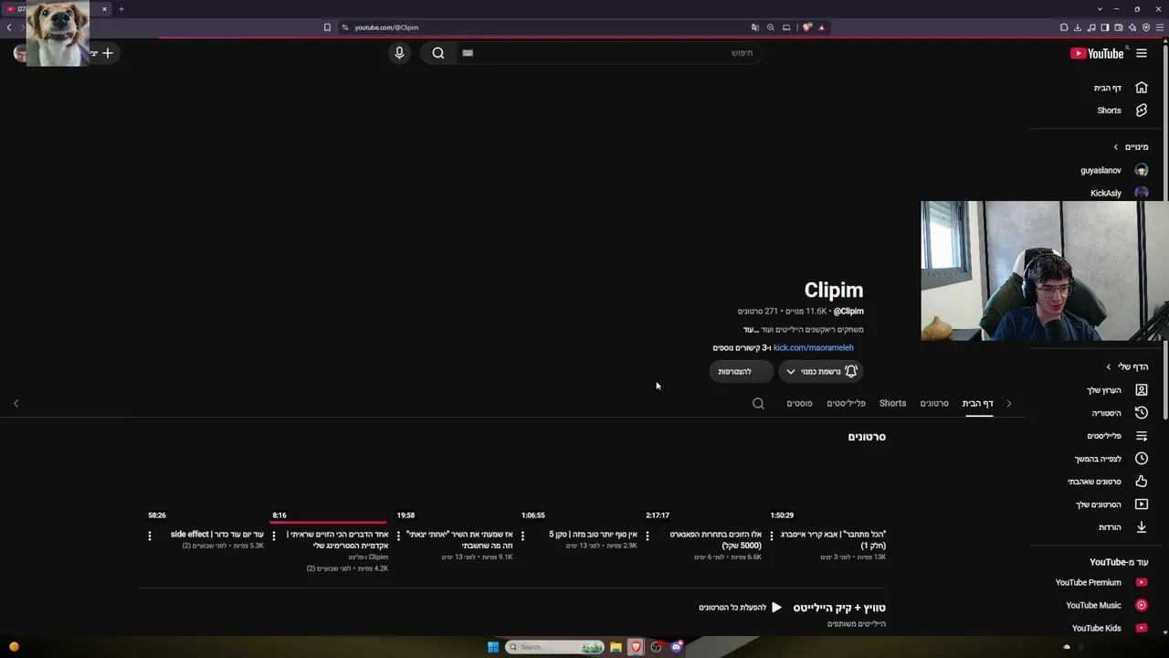Open the Liked Videos thumbs-up icon

[x=1142, y=482]
